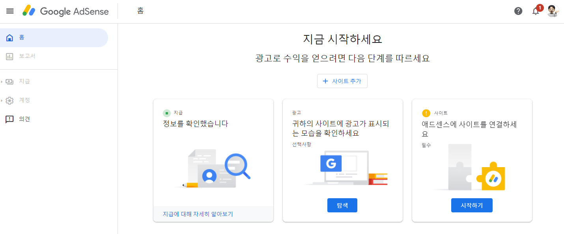Click the Google AdSense logo
The height and width of the screenshot is (234, 564).
65,11
